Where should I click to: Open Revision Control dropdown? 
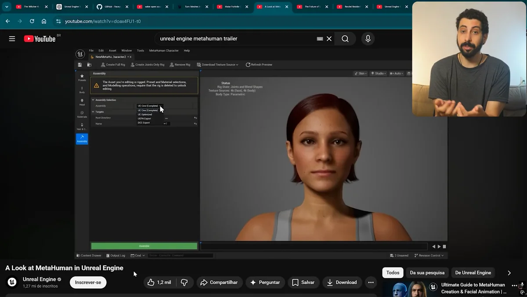click(429, 255)
